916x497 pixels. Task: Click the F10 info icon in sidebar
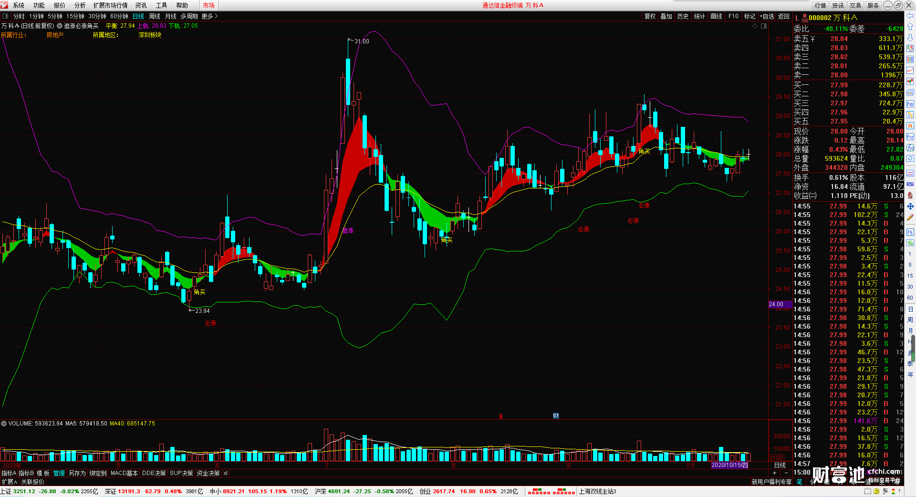910,104
